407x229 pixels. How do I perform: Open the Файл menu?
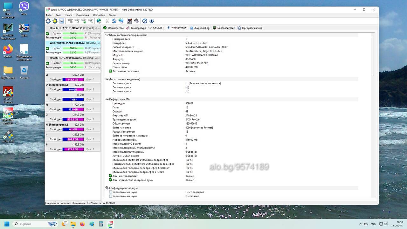[x=49, y=15]
